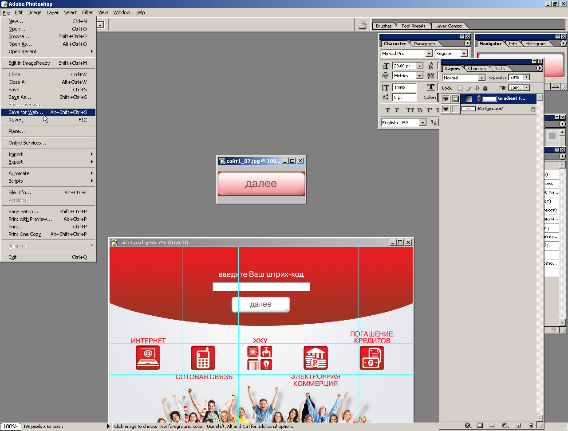Click the vertical scale 100% field

click(404, 88)
